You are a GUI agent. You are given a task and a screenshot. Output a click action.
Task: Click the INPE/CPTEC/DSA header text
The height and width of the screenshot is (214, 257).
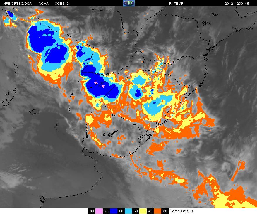[x=17, y=4]
